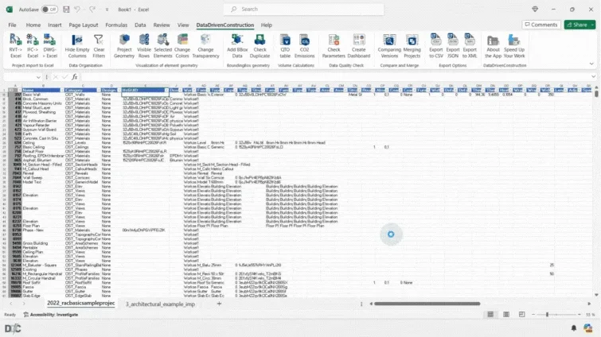This screenshot has width=601, height=337.
Task: Switch to Page Layout view in status bar
Action: click(x=506, y=315)
